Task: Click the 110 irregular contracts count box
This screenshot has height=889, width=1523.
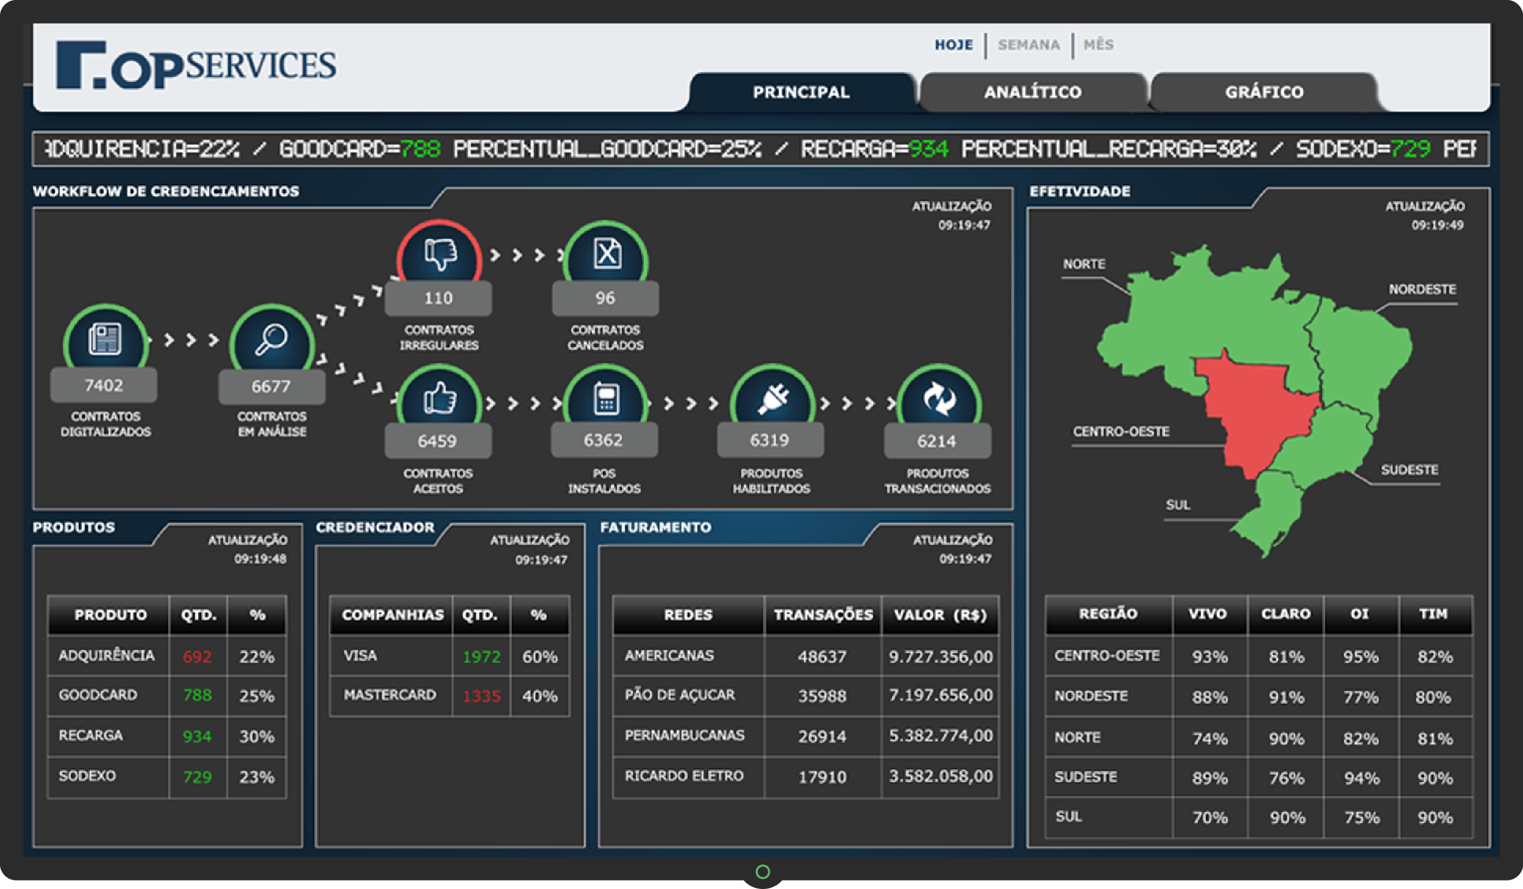Action: tap(438, 298)
